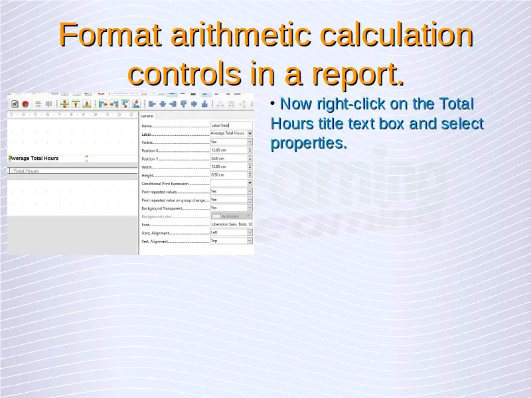Click the blue Center Vertically icon
The height and width of the screenshot is (398, 531).
tap(194, 104)
